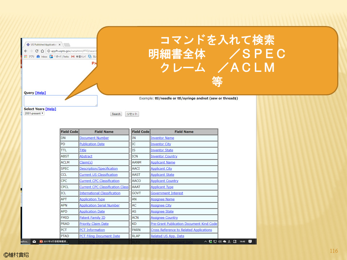Open the Inbox bookmark
The height and width of the screenshot is (260, 347).
(42, 57)
